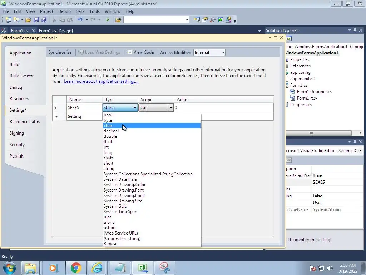Screen dimensions: 366x275
Task: Go to the Publish side tab
Action: point(16,156)
